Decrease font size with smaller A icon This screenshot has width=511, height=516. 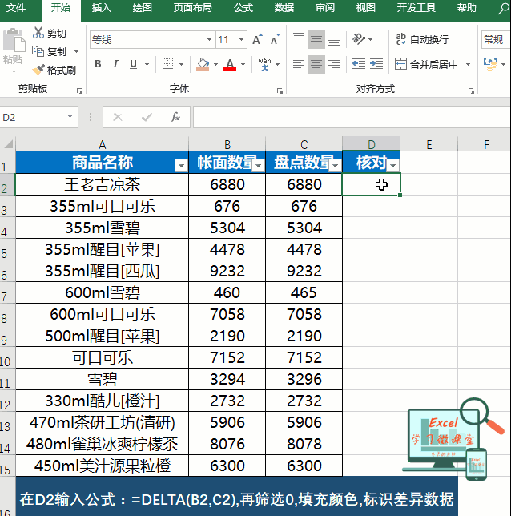point(275,39)
